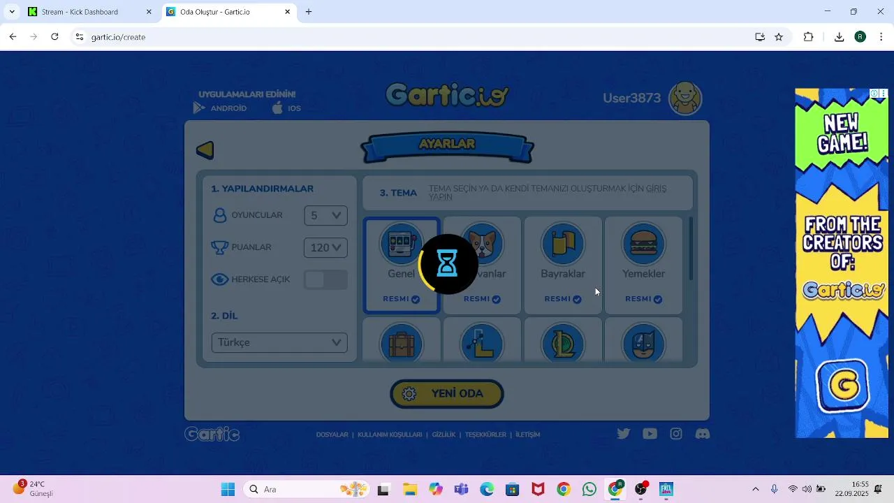This screenshot has width=894, height=503.
Task: Click the yellow back arrow icon
Action: click(205, 150)
